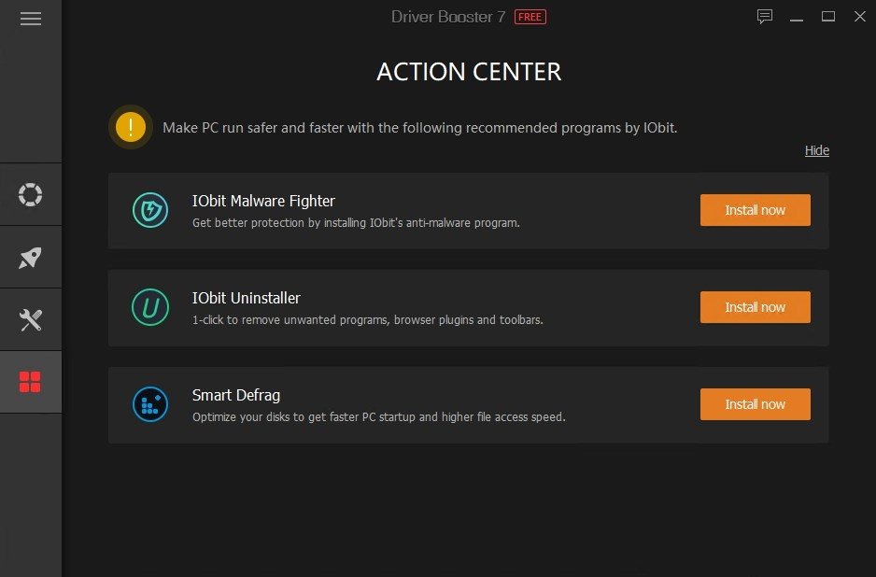Click the yellow exclamation warning icon

coord(131,127)
